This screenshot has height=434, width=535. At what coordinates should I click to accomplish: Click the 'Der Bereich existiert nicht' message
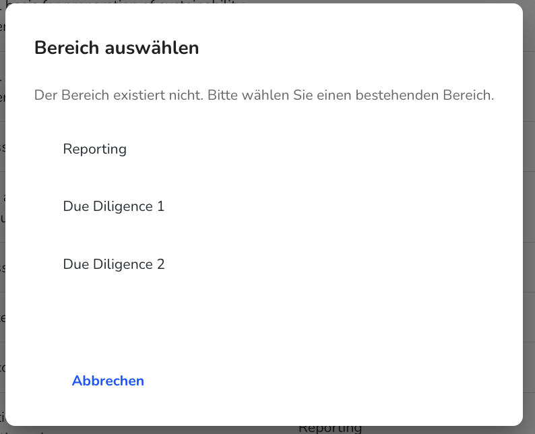[264, 95]
